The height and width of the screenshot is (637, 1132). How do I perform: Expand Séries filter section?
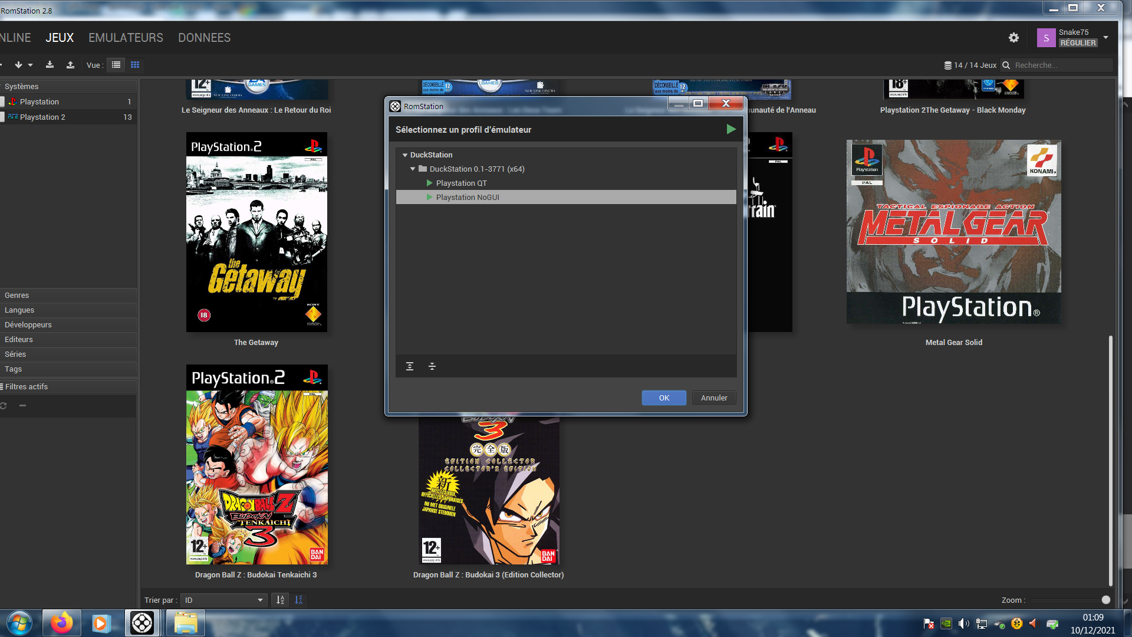click(68, 354)
